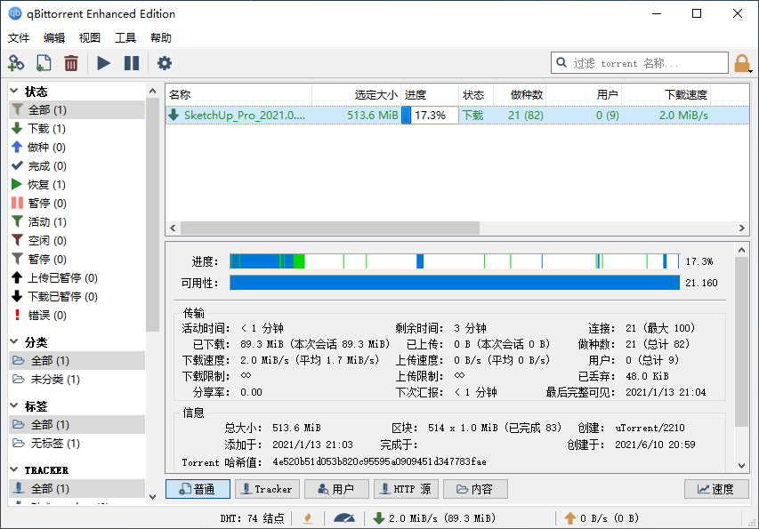Sort by 下载速度 column header
The image size is (759, 529).
click(666, 95)
